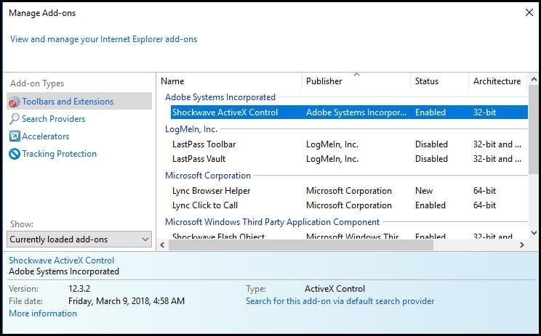
Task: Click the vertical scrollbar down arrow
Action: coord(534,233)
